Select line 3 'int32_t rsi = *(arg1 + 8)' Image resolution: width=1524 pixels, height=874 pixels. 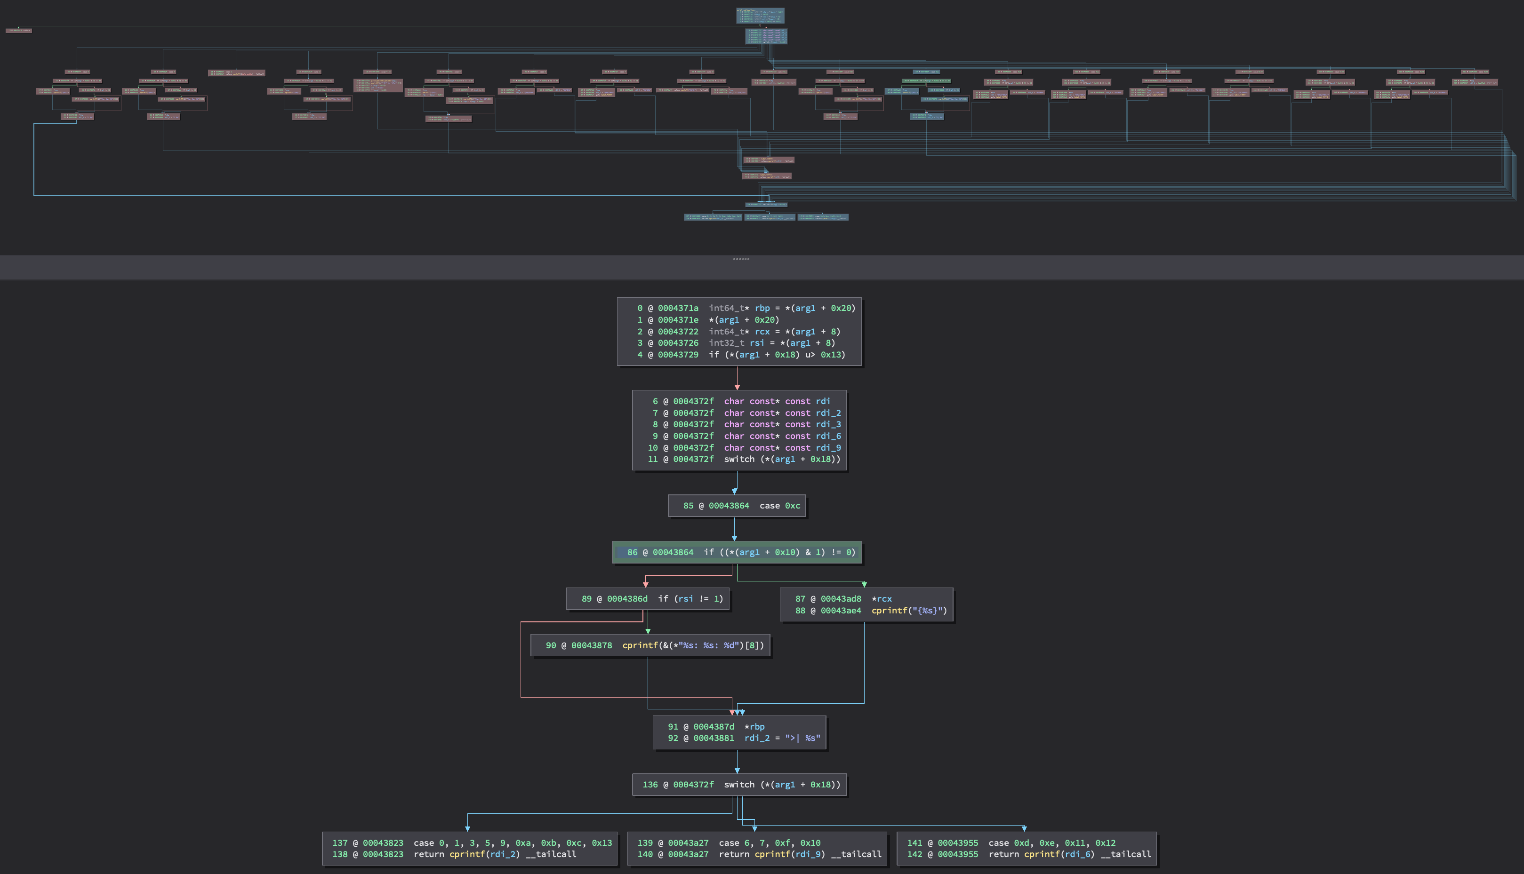coord(736,343)
